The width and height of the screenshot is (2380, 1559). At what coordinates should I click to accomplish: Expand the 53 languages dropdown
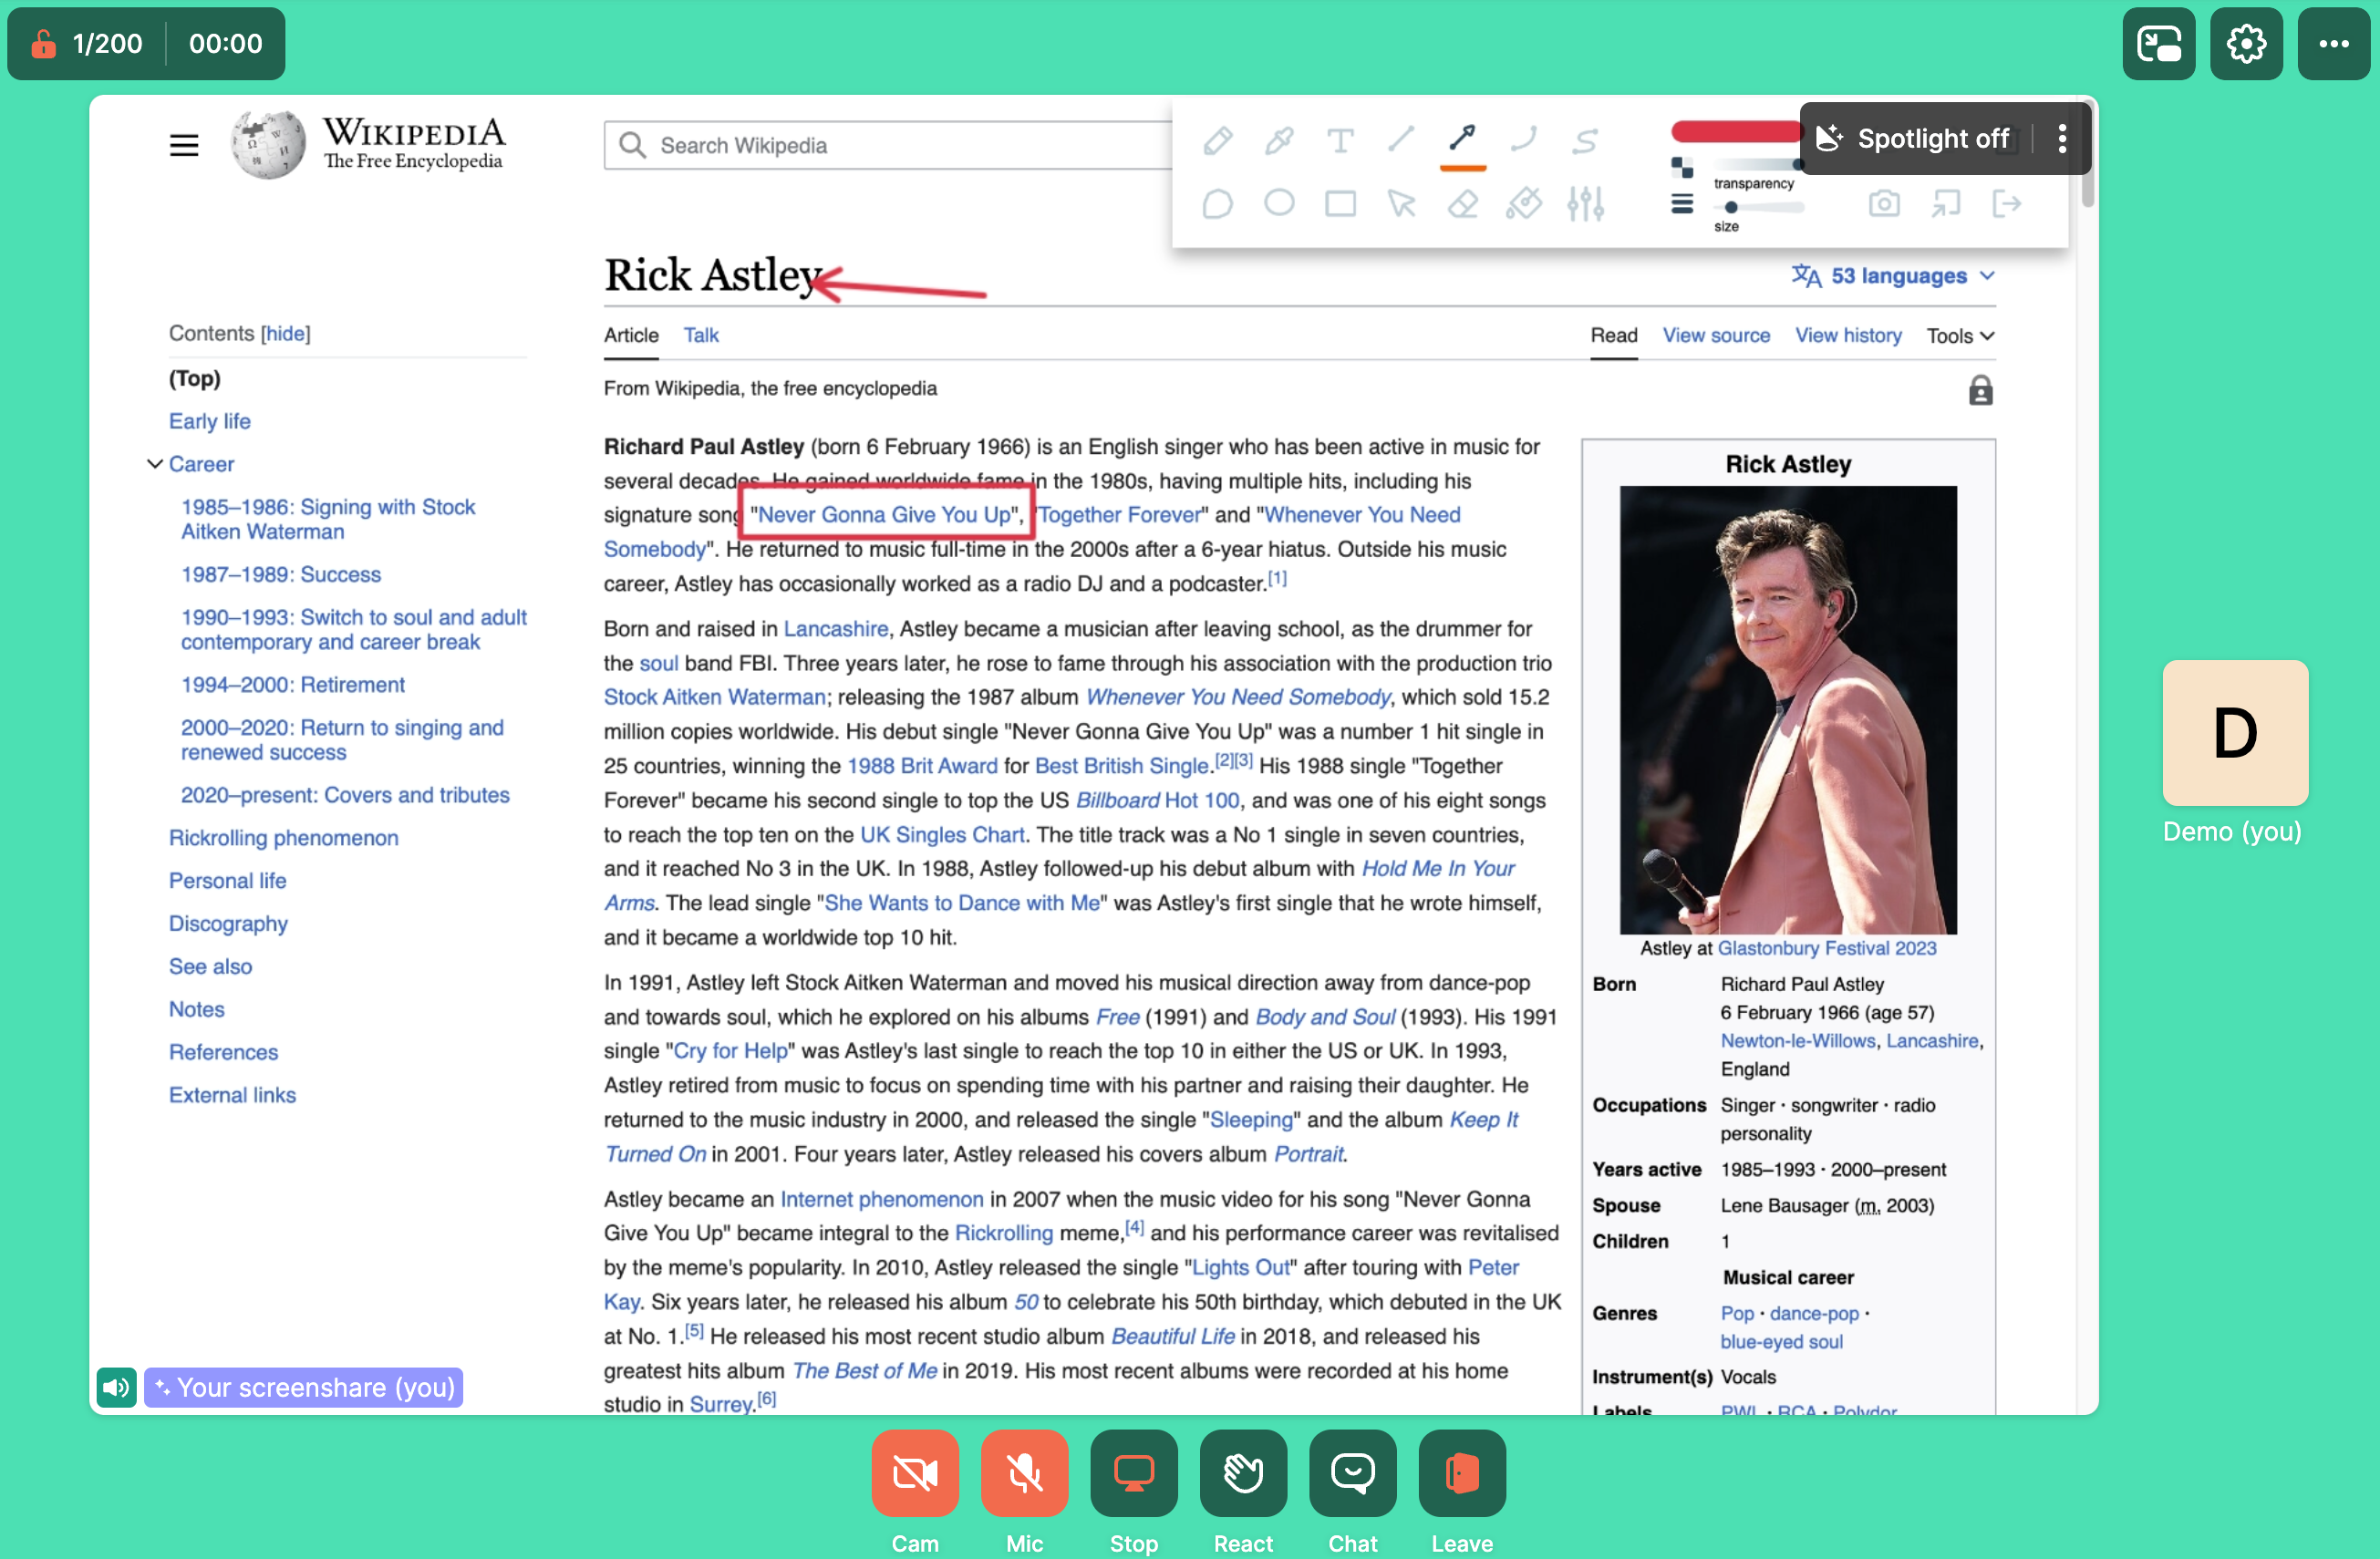(1894, 276)
